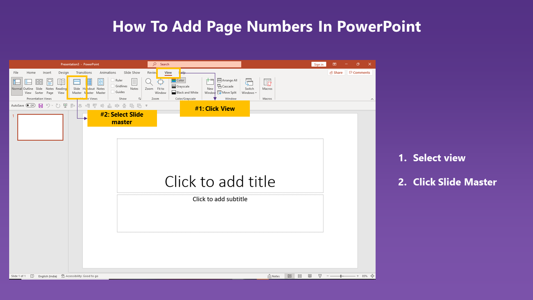This screenshot has width=533, height=300.
Task: Click the 'Click to add subtitle' placeholder
Action: (220, 213)
